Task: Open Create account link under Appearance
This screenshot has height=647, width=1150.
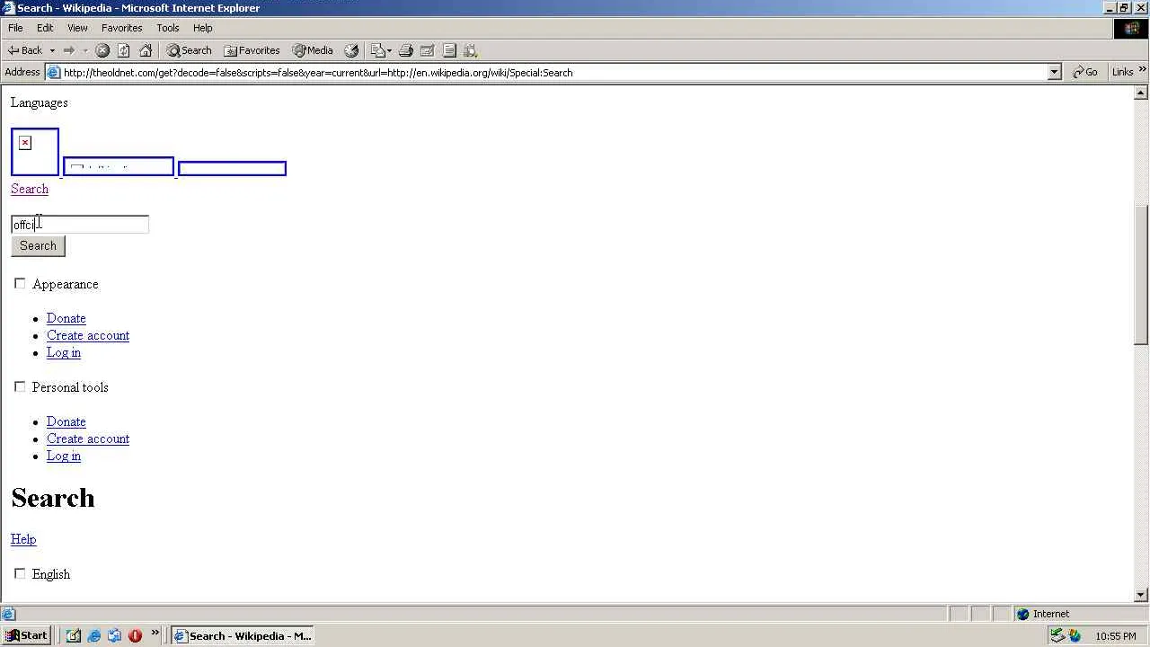Action: pos(88,335)
